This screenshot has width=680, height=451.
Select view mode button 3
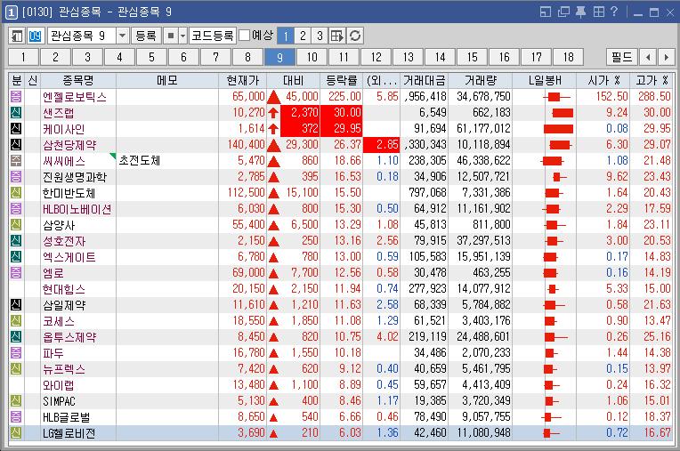pyautogui.click(x=320, y=36)
